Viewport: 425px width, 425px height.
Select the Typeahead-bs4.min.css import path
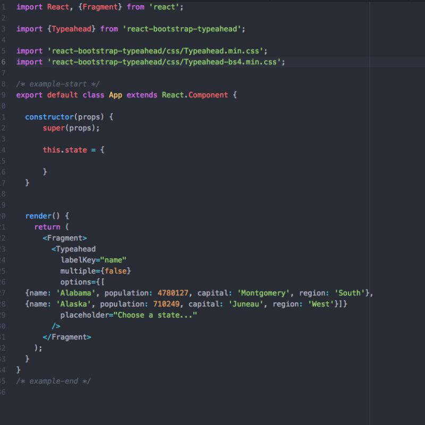coord(165,62)
